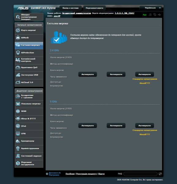This screenshot has height=184, width=177.
Task: Activate third 2.4 GHz guest network
Action: 145,75
